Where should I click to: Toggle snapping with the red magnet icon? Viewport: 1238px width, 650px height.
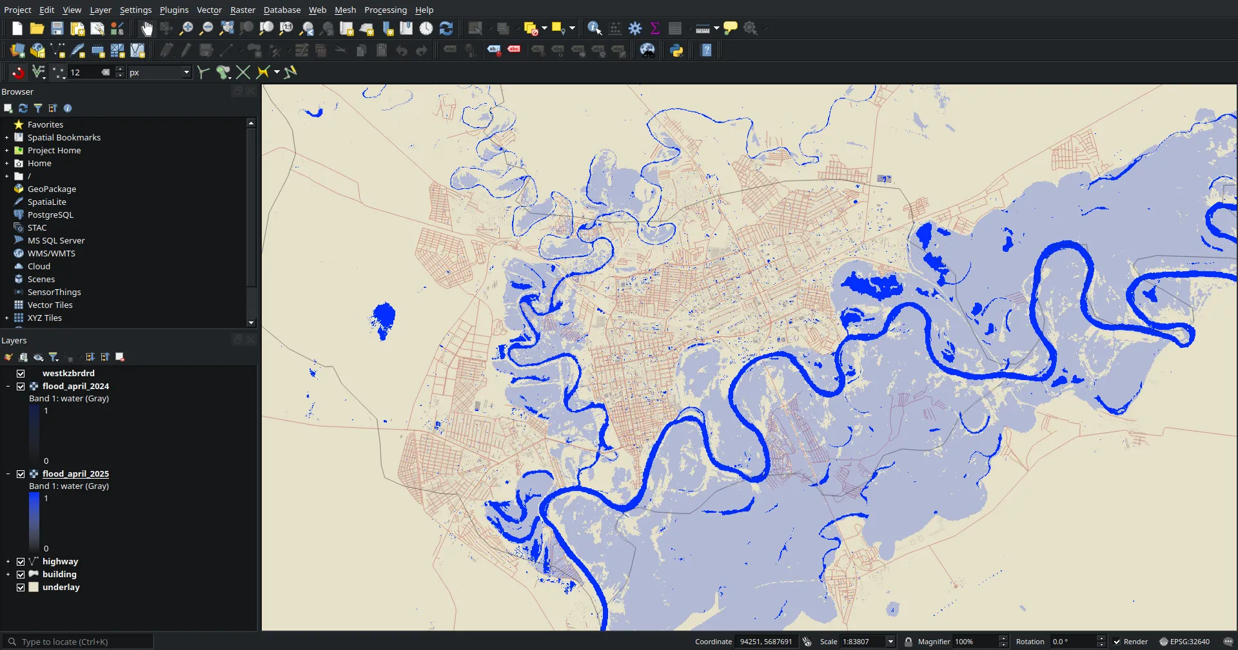coord(18,72)
